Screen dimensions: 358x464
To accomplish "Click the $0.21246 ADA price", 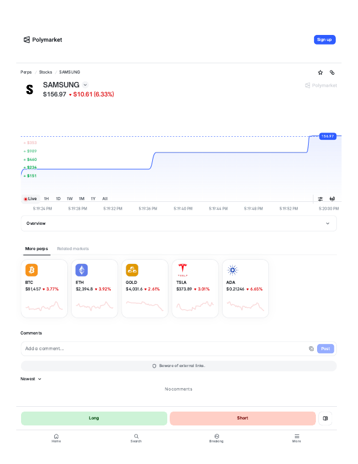I will [235, 289].
